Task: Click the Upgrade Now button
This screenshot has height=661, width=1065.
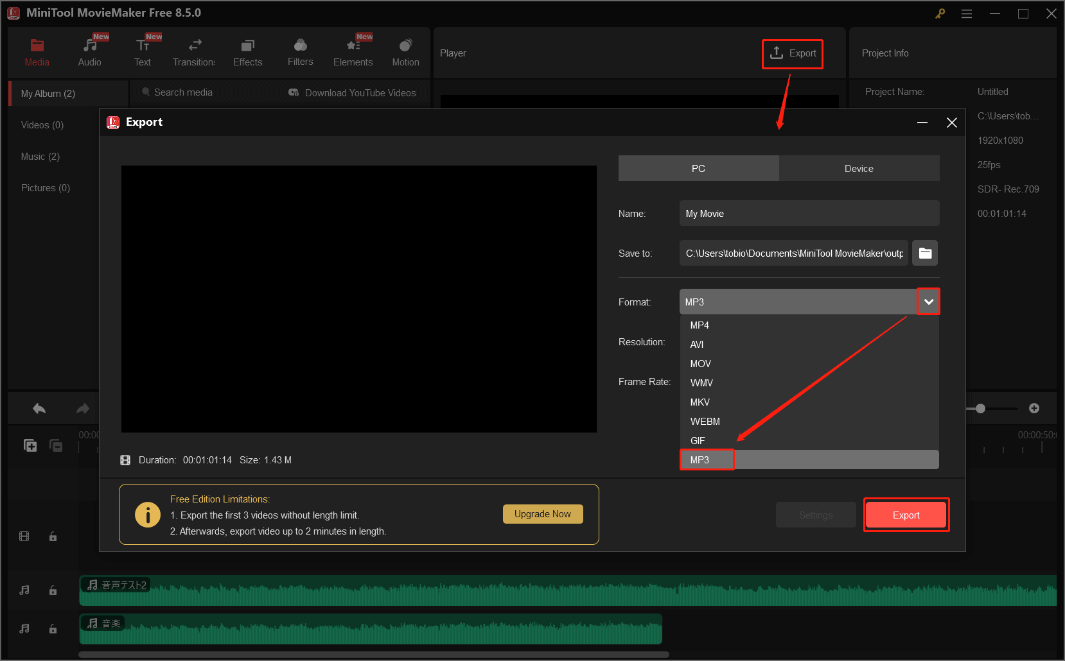Action: [x=543, y=513]
